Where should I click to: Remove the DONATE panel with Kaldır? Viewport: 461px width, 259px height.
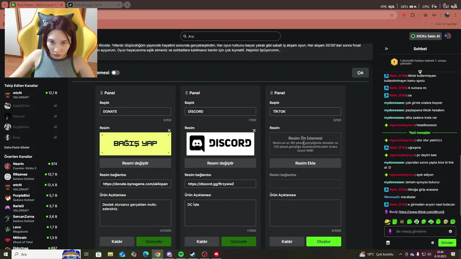click(117, 241)
